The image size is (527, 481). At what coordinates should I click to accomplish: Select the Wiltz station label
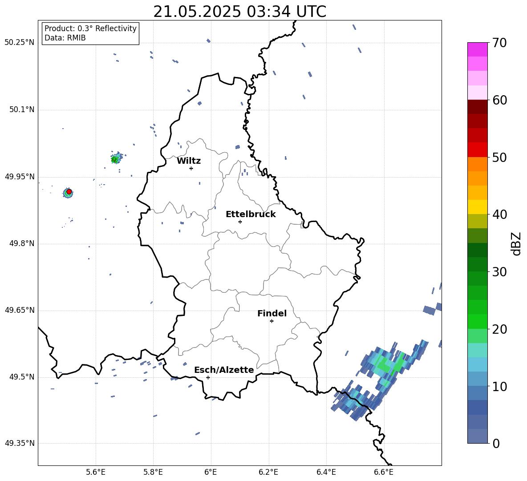coord(189,161)
